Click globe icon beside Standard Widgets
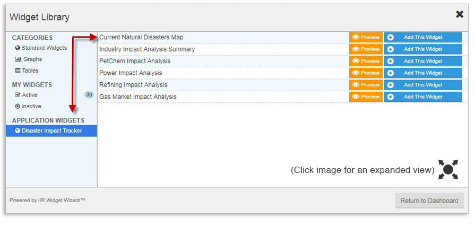The height and width of the screenshot is (226, 475). (18, 48)
